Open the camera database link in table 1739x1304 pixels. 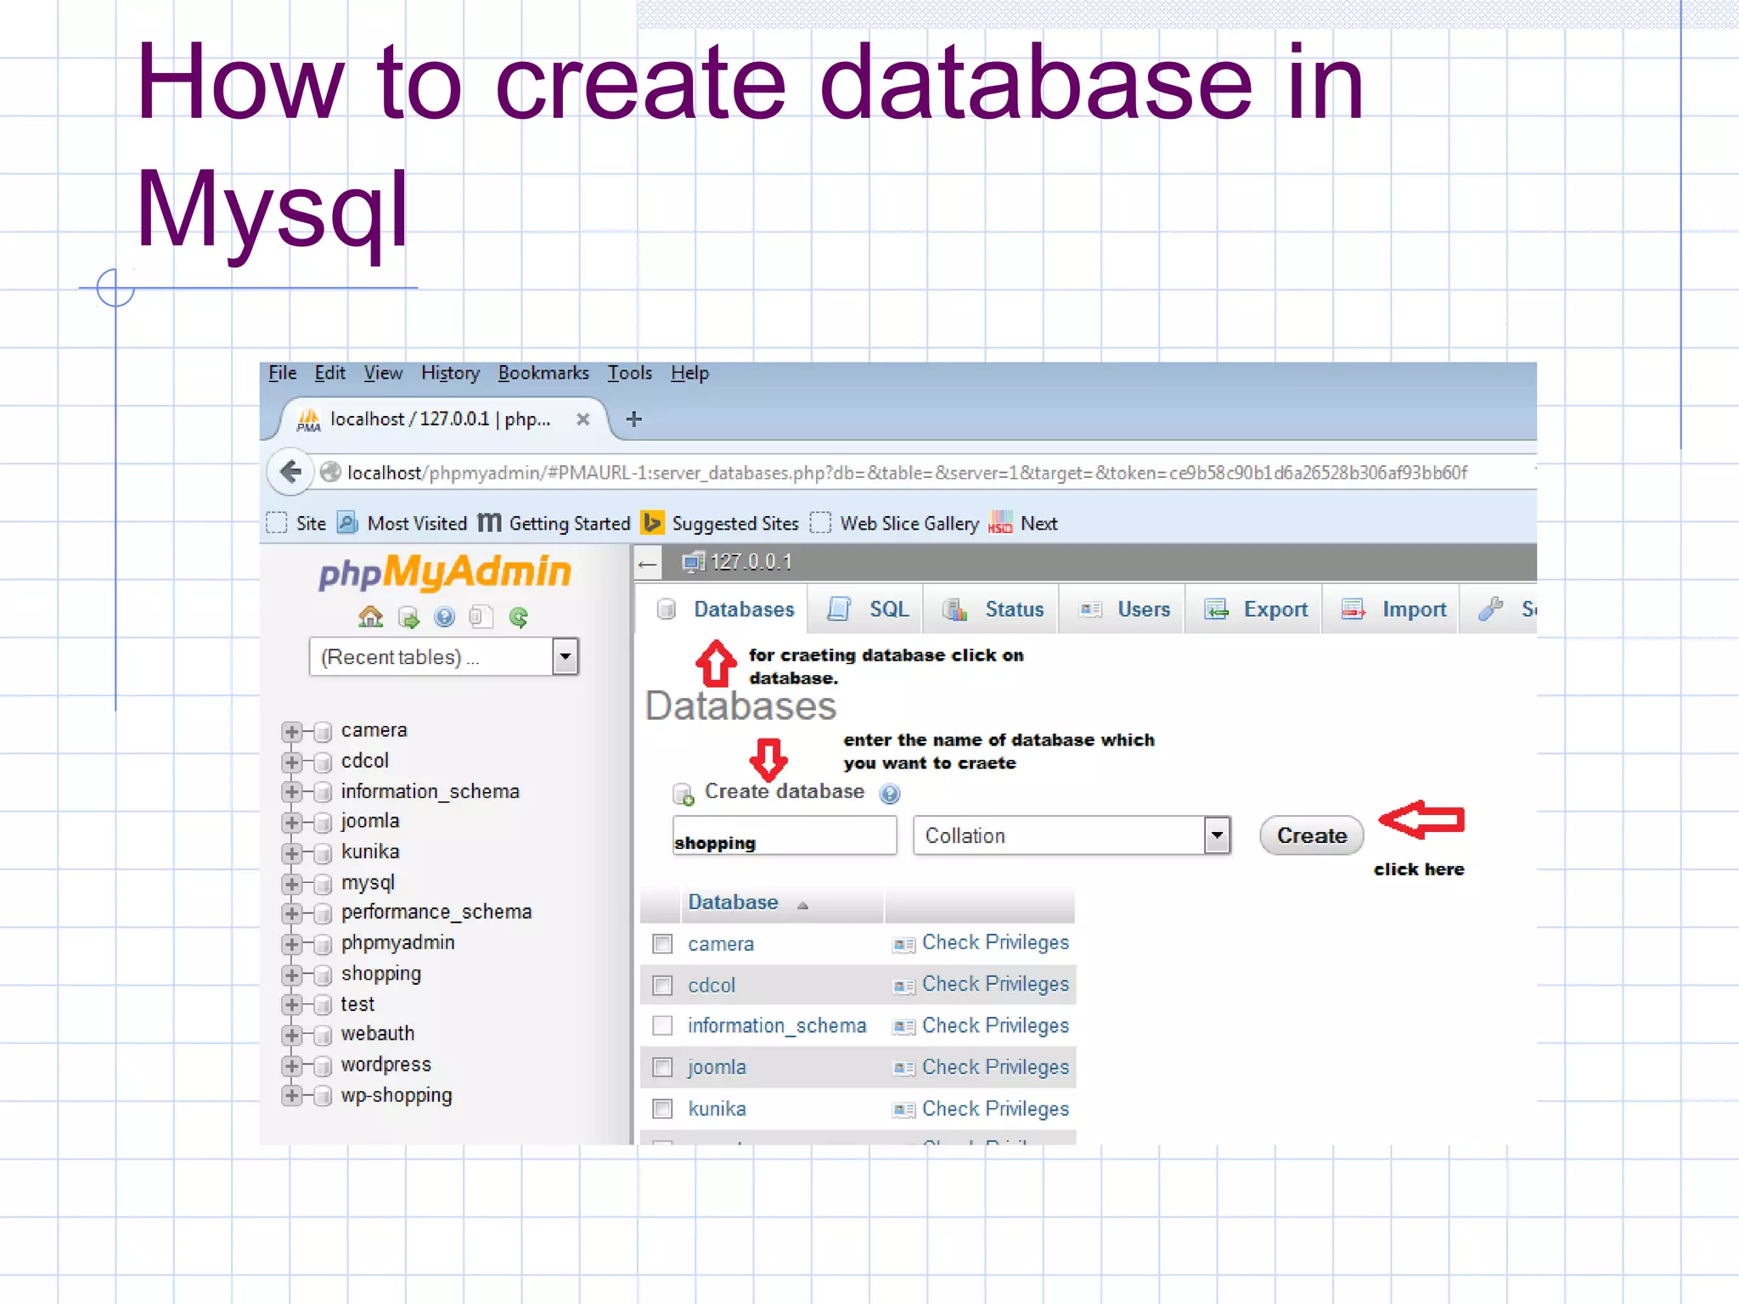pyautogui.click(x=721, y=944)
